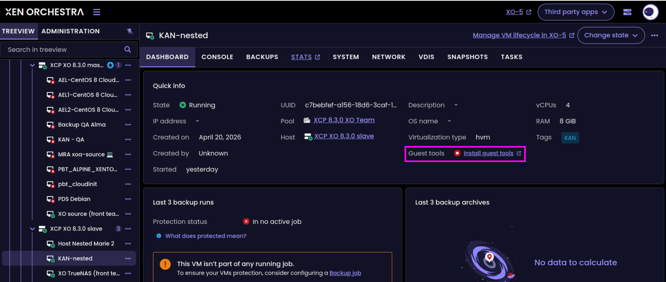
Task: Select Backup QA Alma in tree
Action: tap(82, 125)
